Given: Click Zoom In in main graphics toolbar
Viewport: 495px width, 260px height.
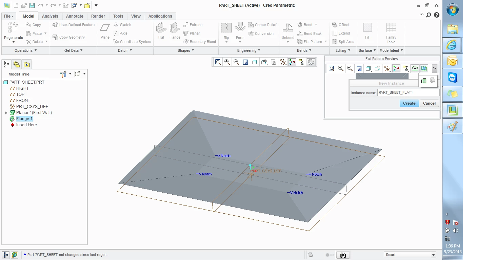Looking at the screenshot, I should point(227,62).
